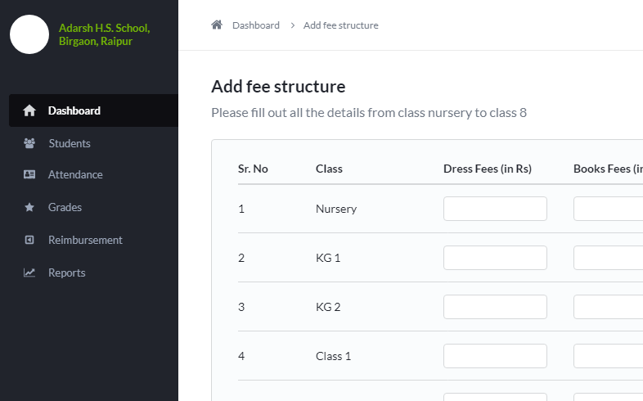Click the Dashboard breadcrumb link
643x401 pixels.
[256, 25]
